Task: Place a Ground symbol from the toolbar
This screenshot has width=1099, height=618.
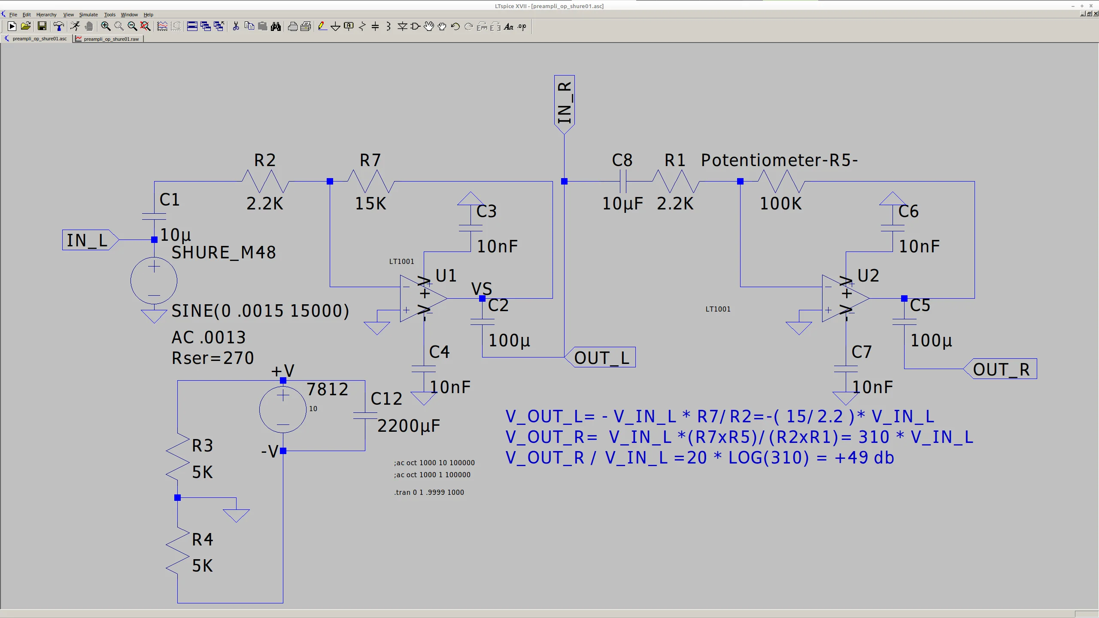Action: pos(335,27)
